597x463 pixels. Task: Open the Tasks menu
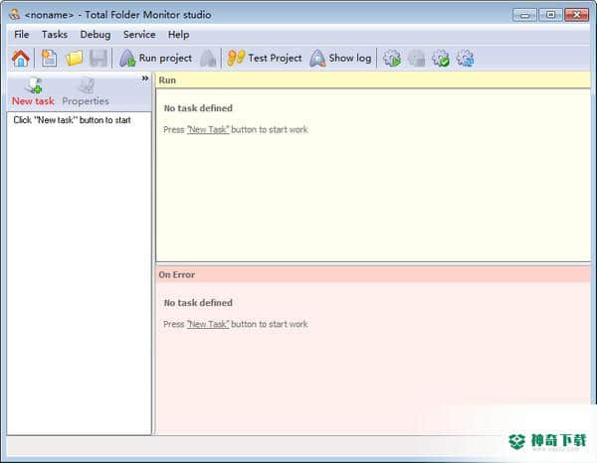click(55, 35)
